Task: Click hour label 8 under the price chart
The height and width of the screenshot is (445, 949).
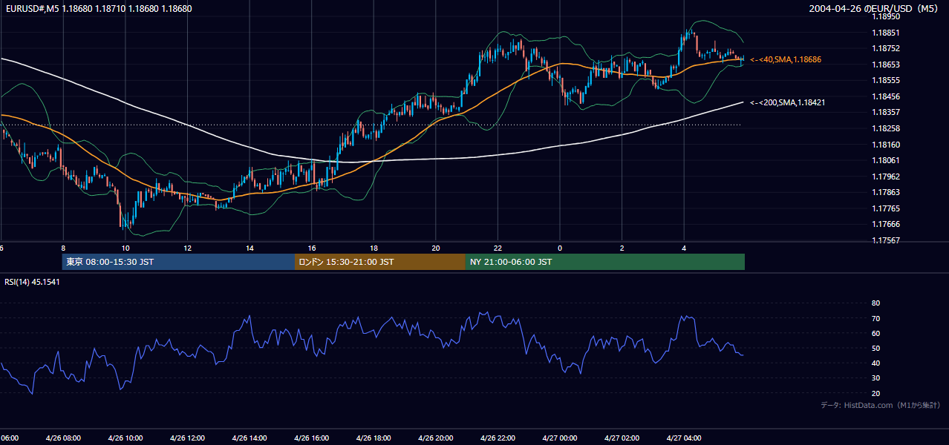Action: (x=63, y=248)
